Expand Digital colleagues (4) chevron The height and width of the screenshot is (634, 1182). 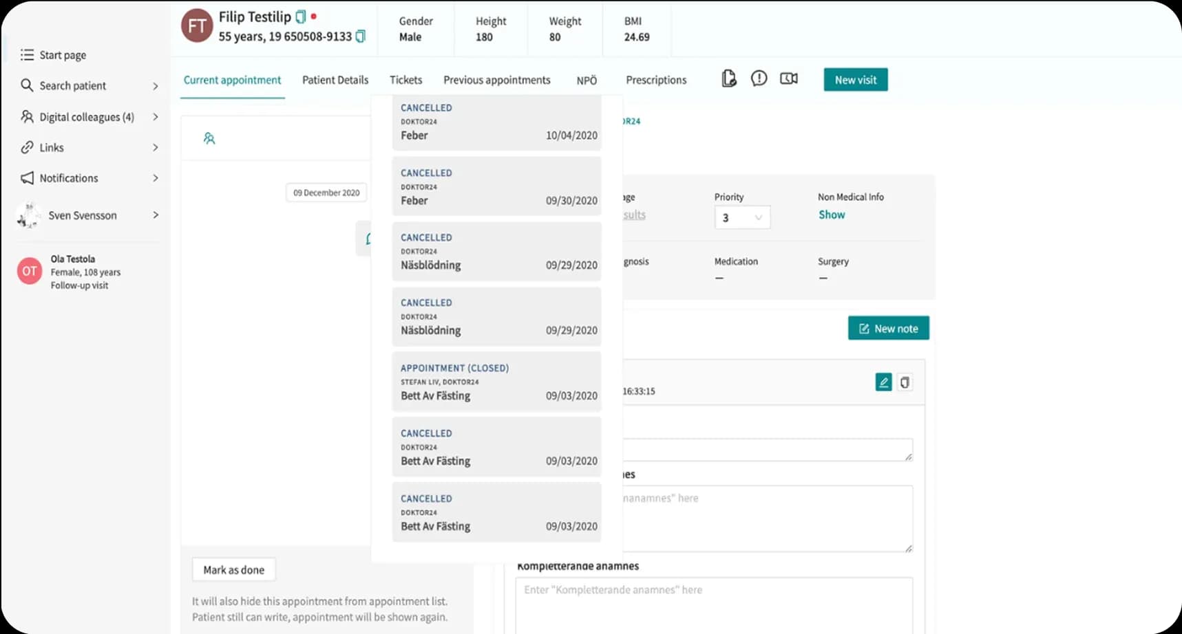tap(156, 117)
